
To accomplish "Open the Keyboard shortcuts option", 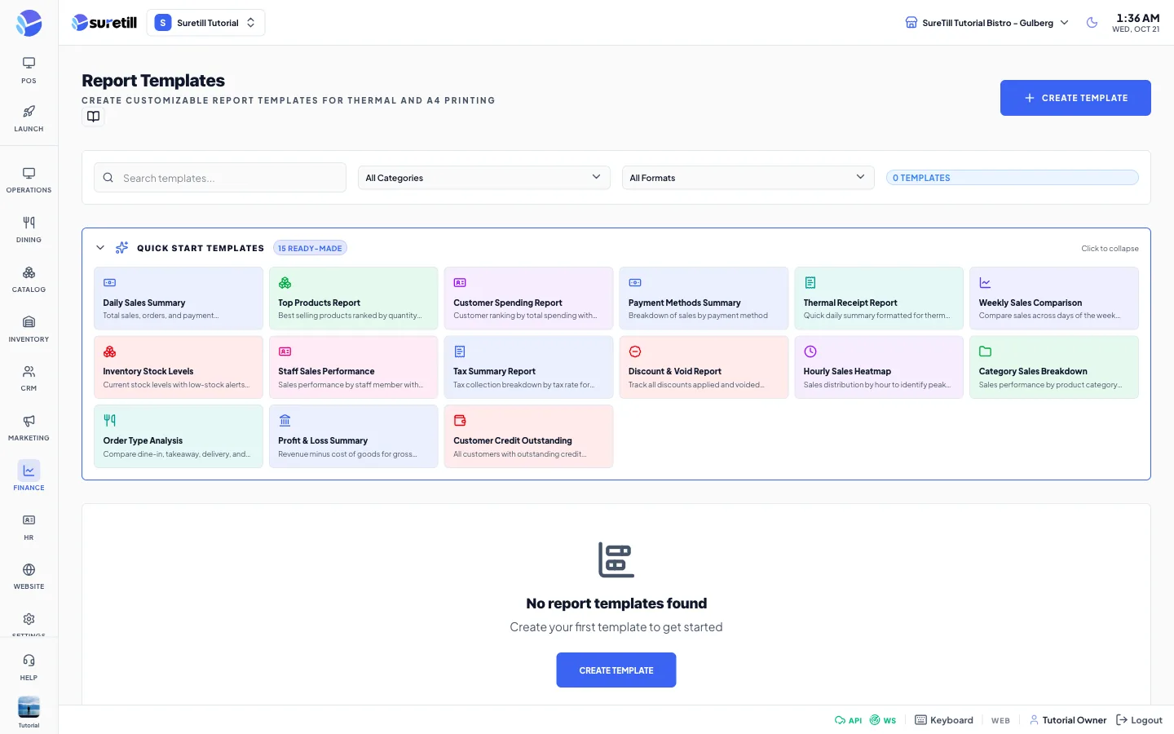I will (944, 720).
